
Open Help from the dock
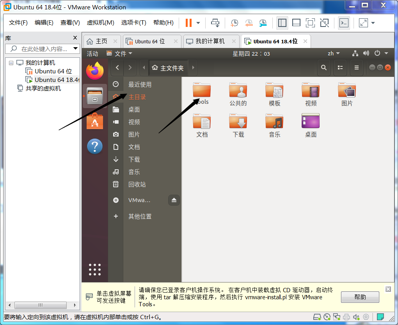95,146
